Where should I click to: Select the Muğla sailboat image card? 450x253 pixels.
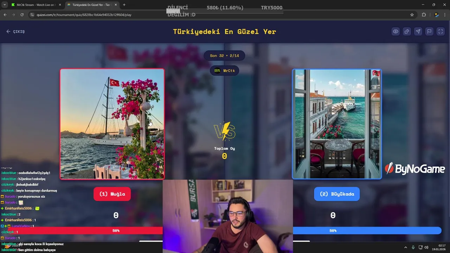[x=112, y=124]
